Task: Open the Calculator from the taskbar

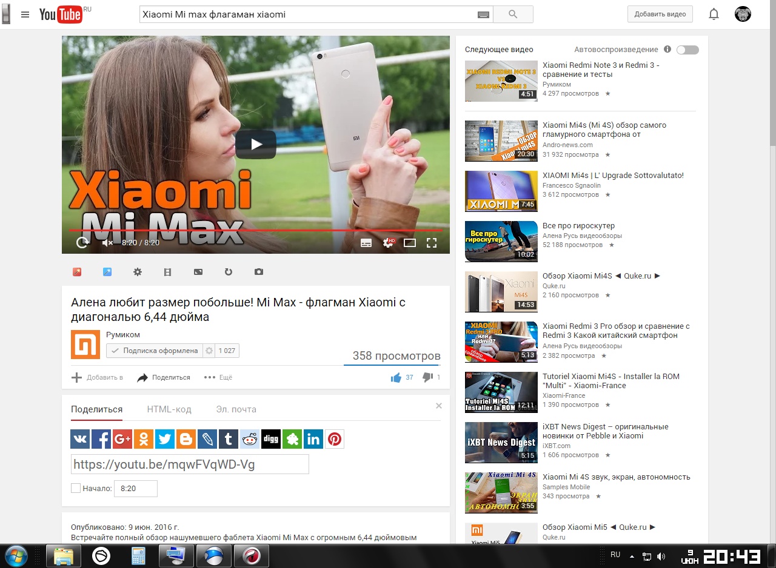Action: click(139, 555)
